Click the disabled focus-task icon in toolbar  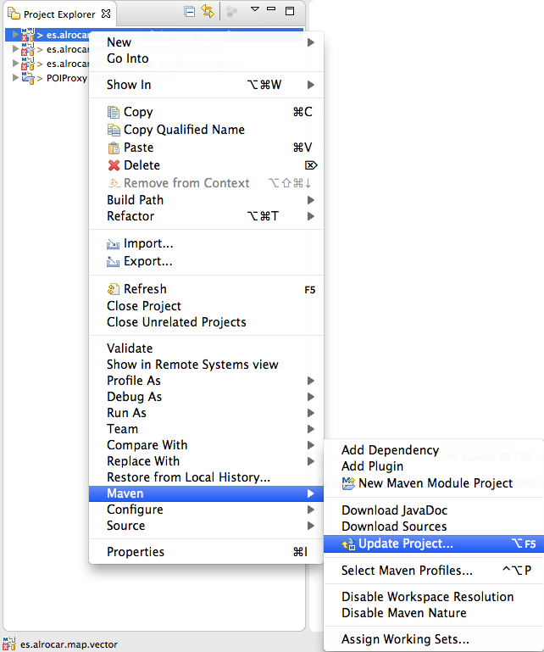[231, 12]
